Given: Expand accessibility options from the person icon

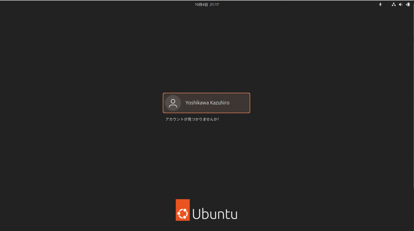Looking at the screenshot, I should [380, 4].
